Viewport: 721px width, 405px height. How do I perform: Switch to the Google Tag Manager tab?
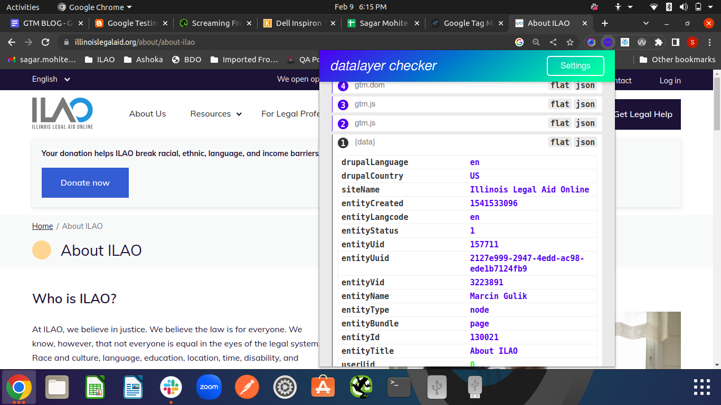click(x=467, y=23)
